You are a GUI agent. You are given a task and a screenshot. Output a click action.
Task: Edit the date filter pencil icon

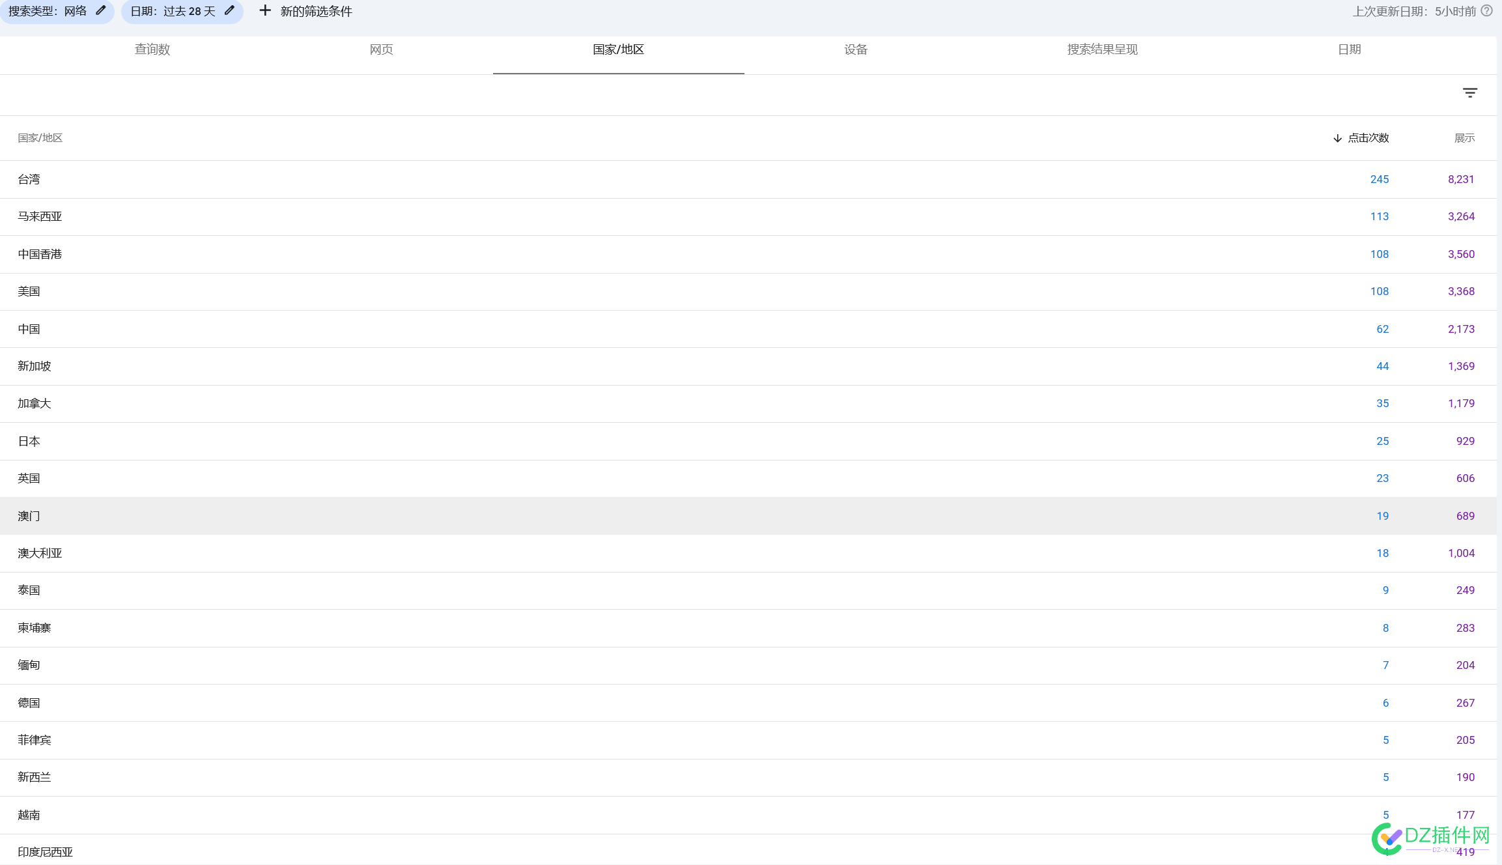tap(229, 10)
